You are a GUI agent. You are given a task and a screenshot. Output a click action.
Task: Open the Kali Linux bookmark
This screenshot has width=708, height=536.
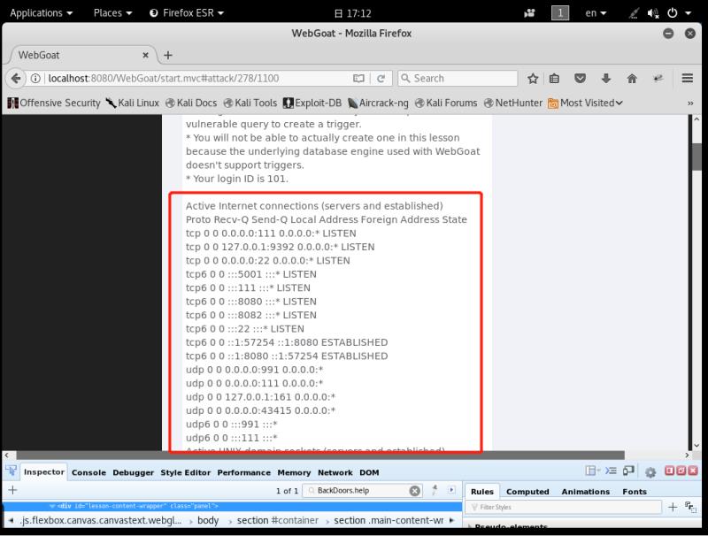click(132, 103)
